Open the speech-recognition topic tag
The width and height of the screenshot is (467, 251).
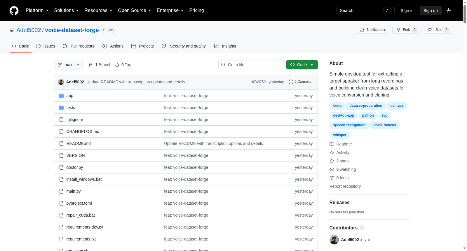click(349, 125)
